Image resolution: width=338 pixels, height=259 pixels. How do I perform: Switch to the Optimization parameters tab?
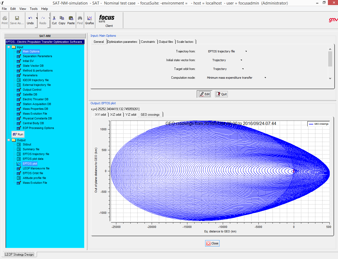pyautogui.click(x=122, y=42)
